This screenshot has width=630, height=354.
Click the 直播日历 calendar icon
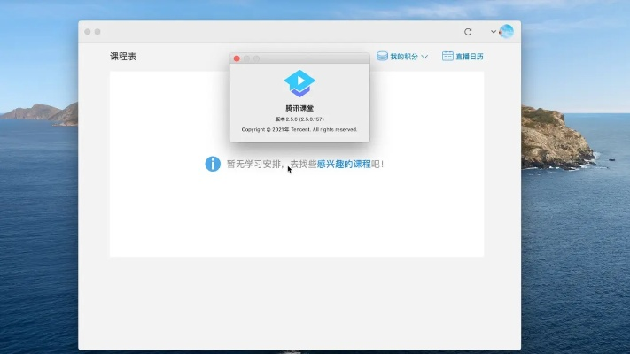[447, 56]
